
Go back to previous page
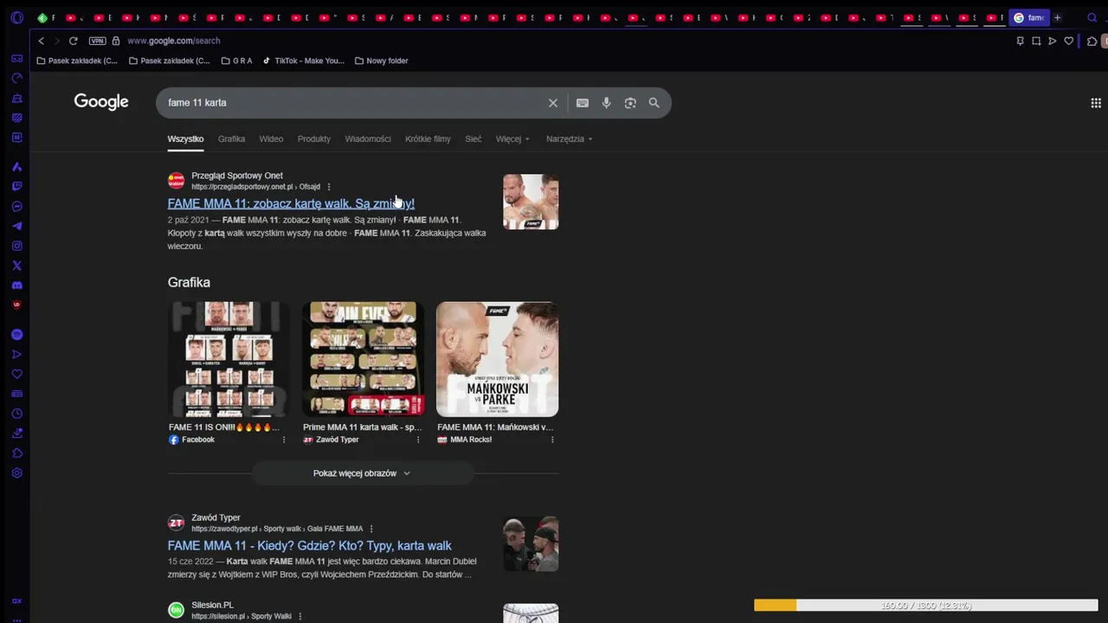[x=41, y=41]
